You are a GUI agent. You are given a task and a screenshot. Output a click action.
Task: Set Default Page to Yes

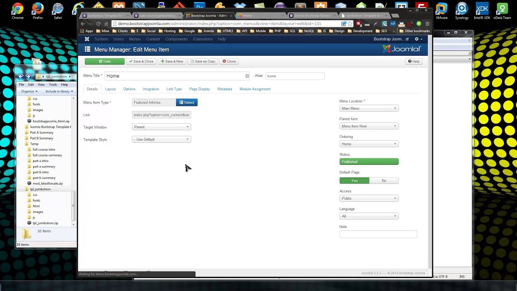point(354,181)
